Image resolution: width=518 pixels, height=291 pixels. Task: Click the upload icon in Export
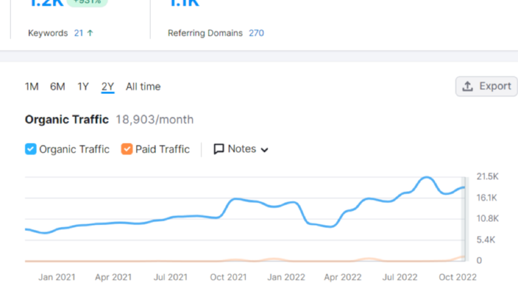(x=468, y=86)
